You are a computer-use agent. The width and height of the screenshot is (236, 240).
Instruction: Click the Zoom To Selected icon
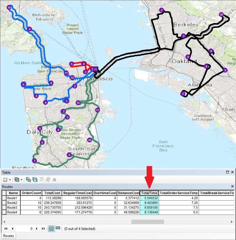point(48,179)
